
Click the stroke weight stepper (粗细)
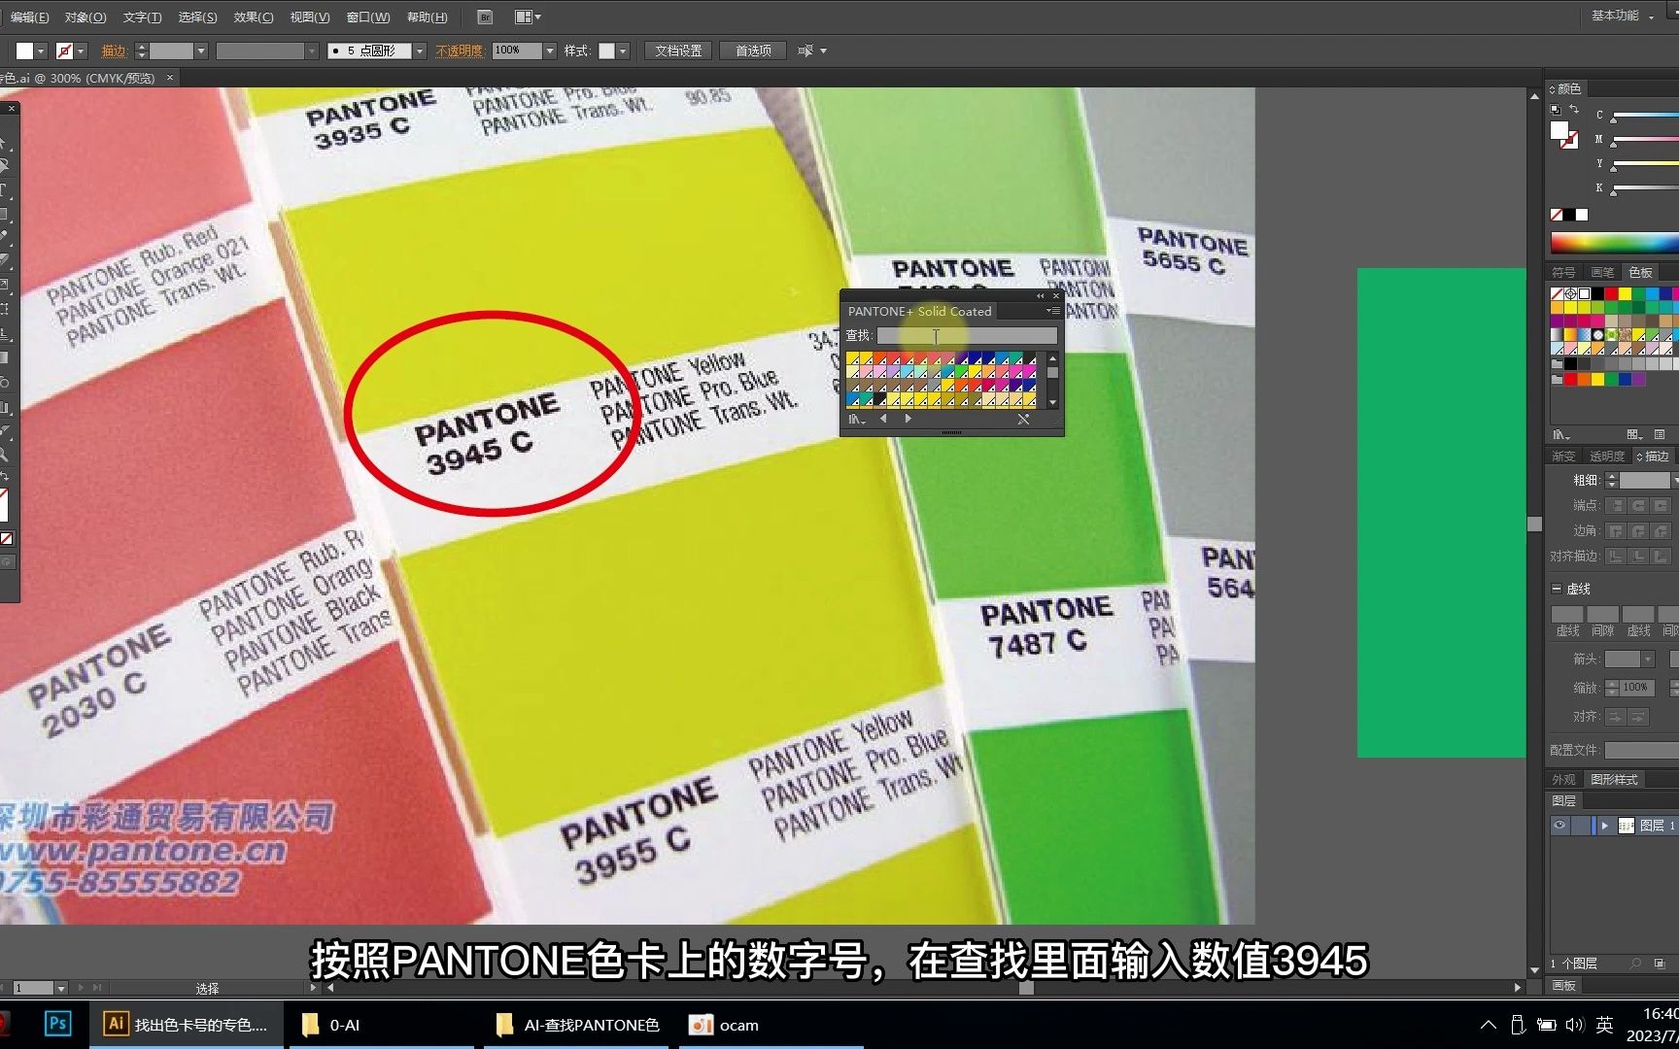pos(1611,481)
